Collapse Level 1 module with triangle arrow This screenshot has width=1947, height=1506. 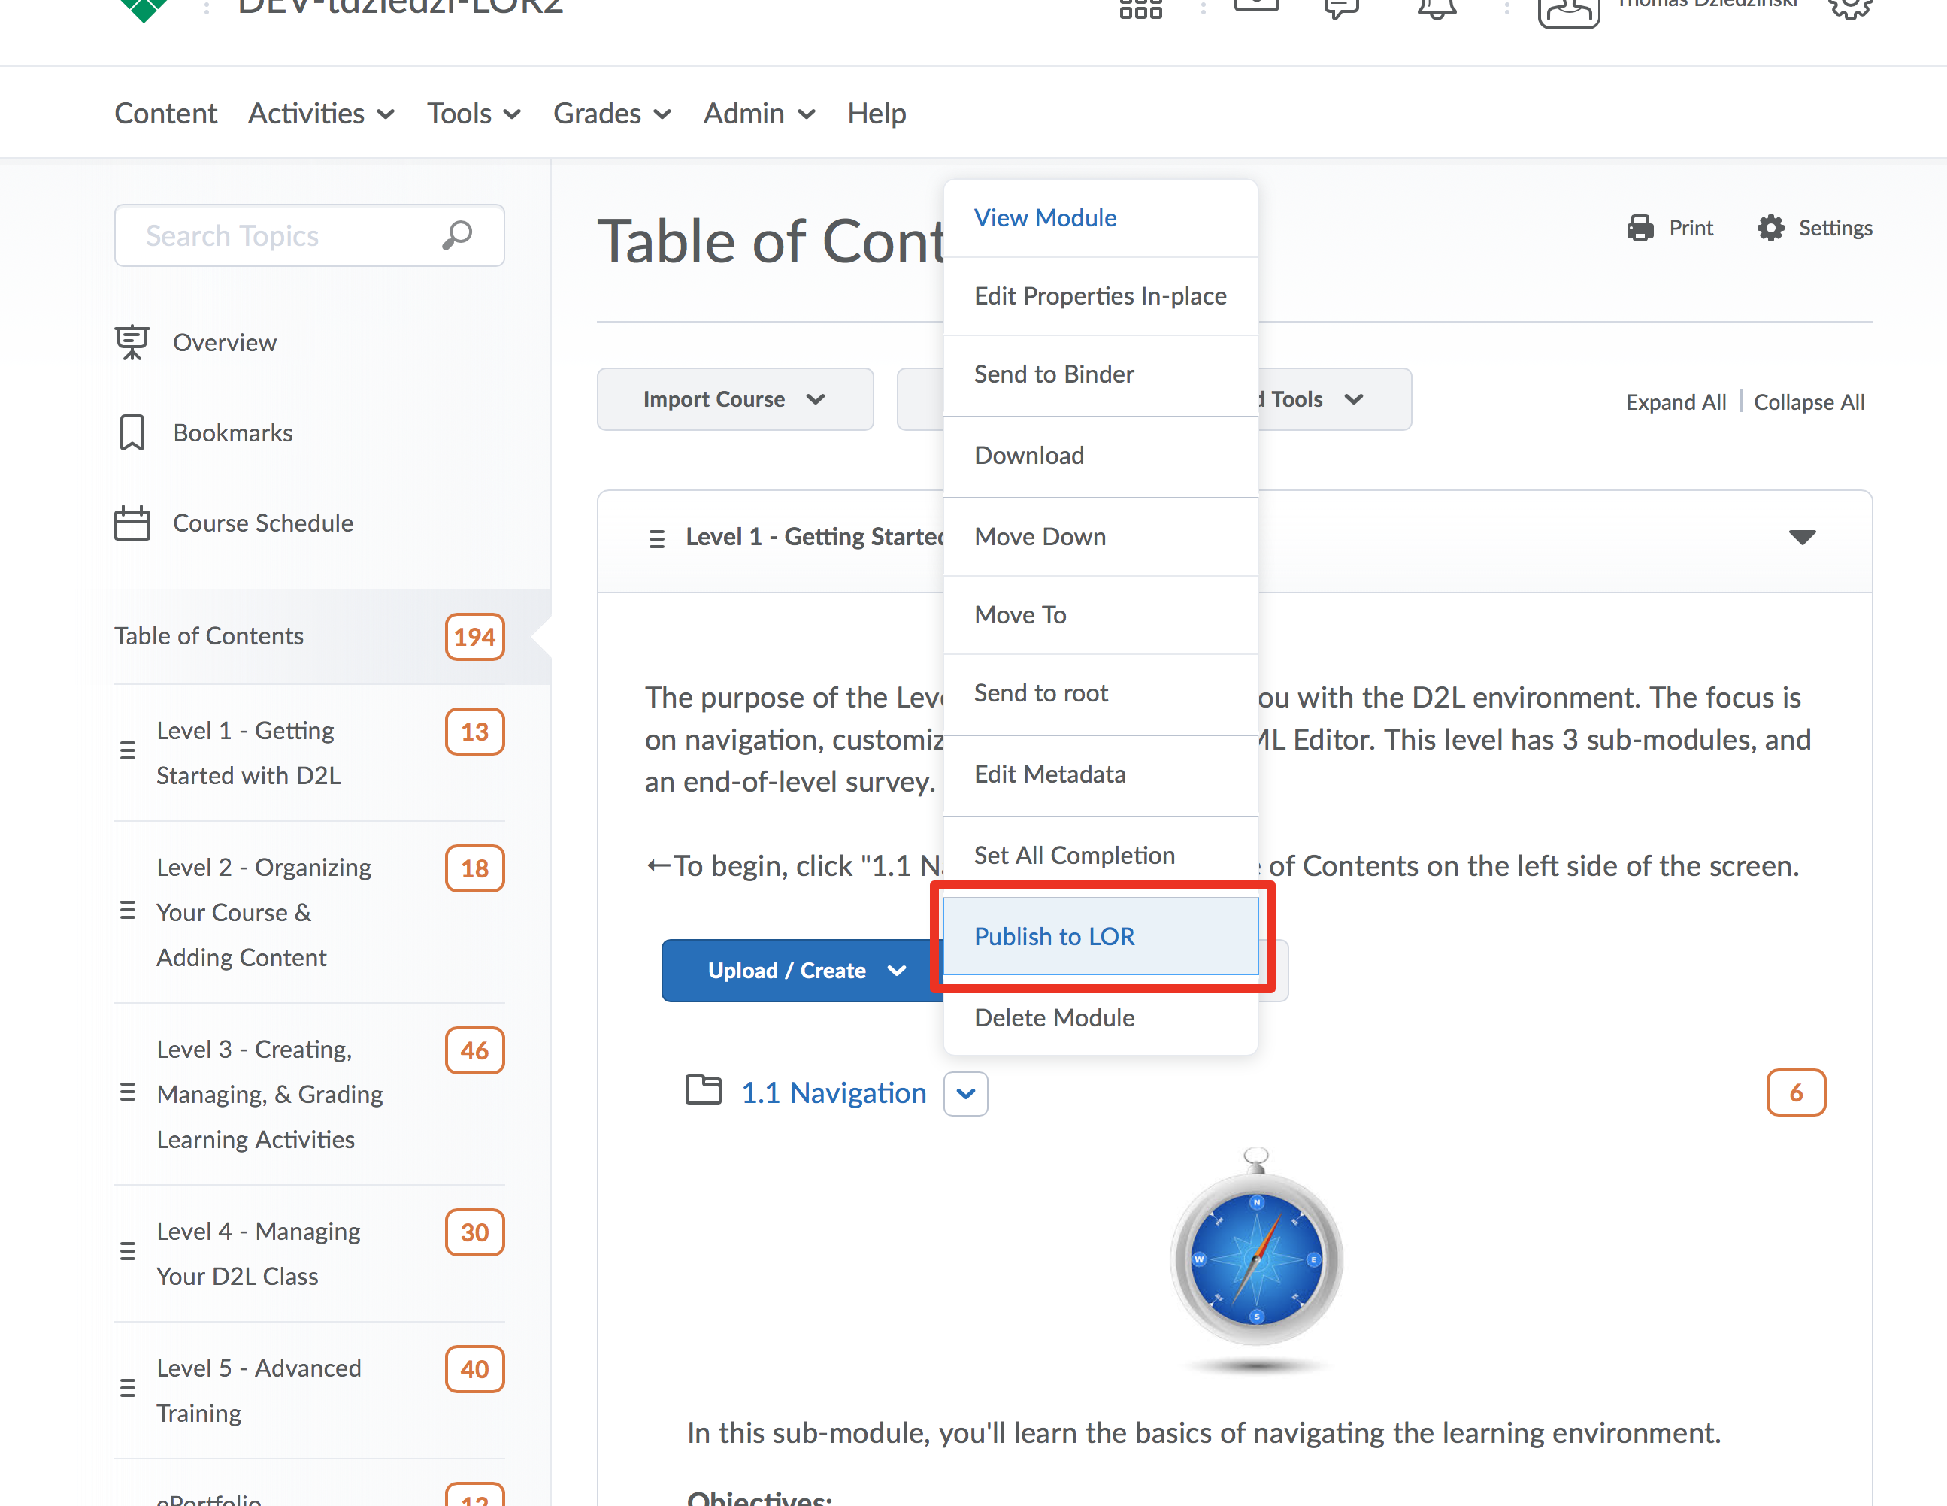click(1802, 537)
